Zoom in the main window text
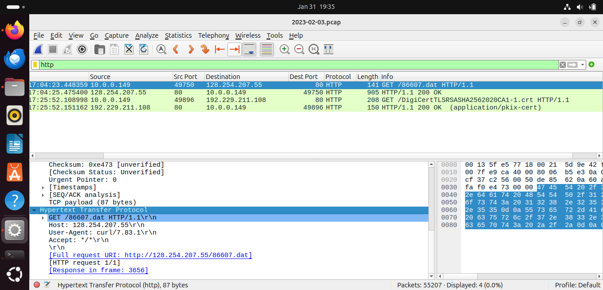 point(285,49)
